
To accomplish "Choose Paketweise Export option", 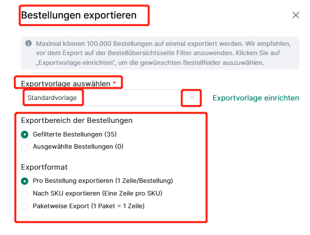I will (24, 206).
